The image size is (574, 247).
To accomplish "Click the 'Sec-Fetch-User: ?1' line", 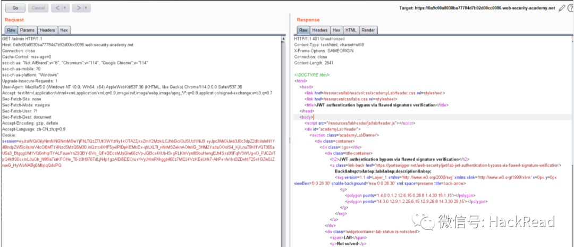I will click(21, 111).
